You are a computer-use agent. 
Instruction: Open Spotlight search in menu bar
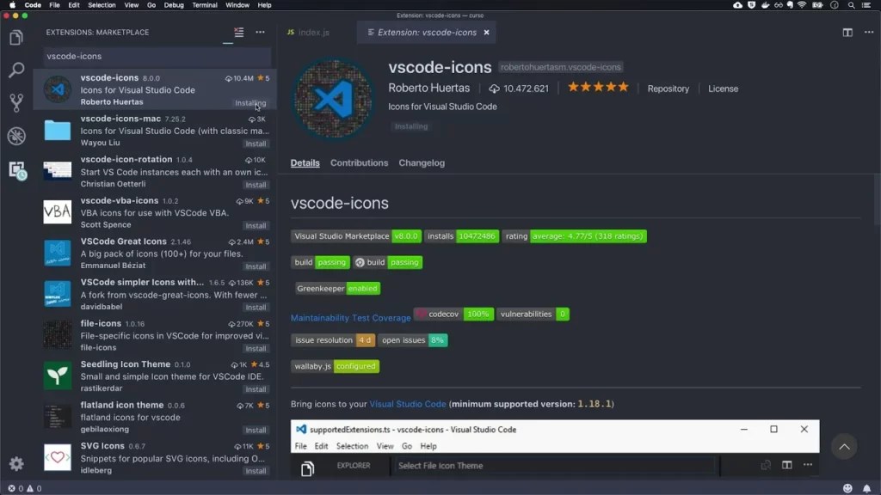(x=851, y=5)
